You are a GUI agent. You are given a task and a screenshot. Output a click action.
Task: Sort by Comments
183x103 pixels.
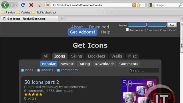point(129,64)
